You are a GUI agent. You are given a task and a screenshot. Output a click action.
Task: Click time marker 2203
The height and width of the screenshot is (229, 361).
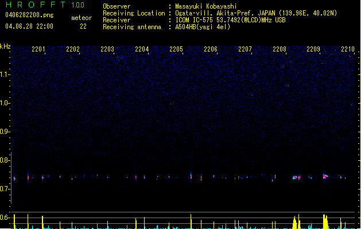click(x=107, y=49)
